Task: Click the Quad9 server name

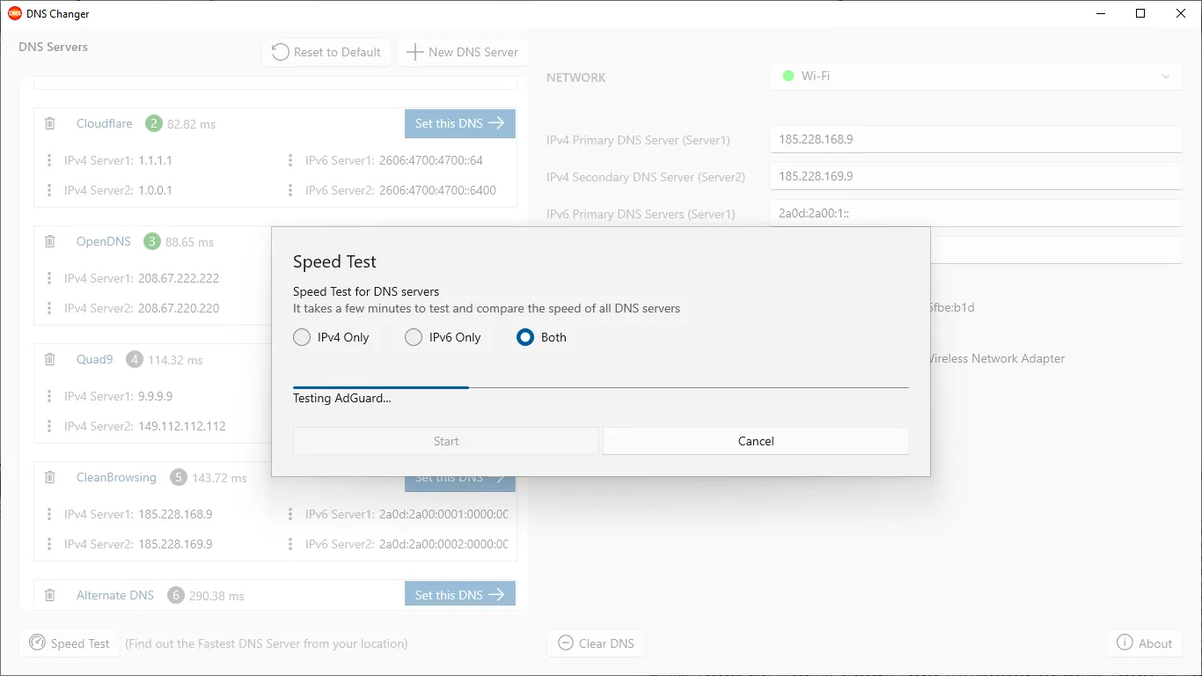Action: pyautogui.click(x=95, y=359)
